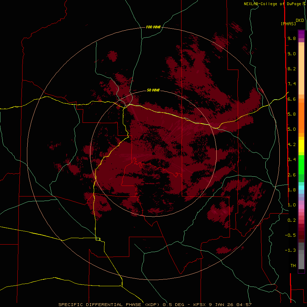
Task: Click the 100 NMI range ring label
Action: click(x=153, y=27)
